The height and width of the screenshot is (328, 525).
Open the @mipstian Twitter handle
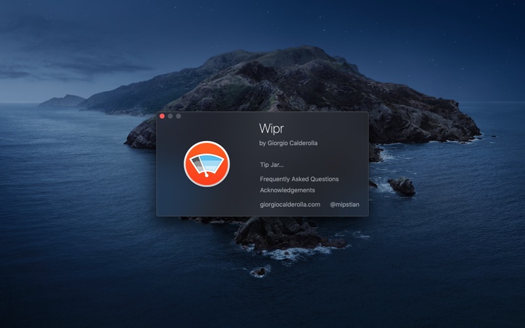345,205
